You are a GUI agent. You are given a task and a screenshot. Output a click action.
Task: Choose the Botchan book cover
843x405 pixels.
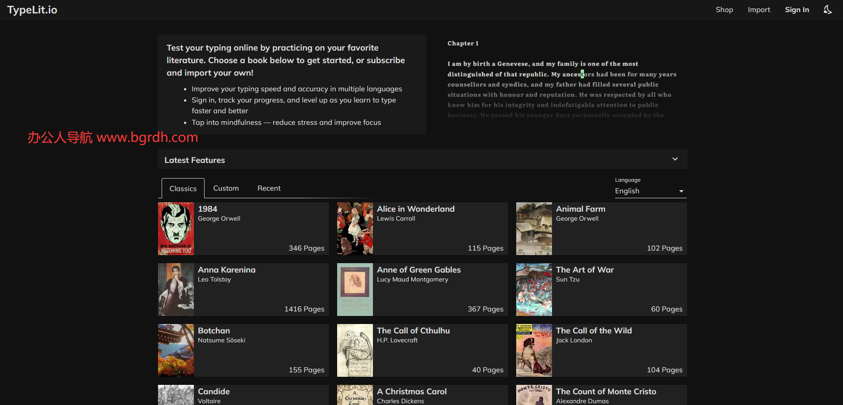[176, 350]
